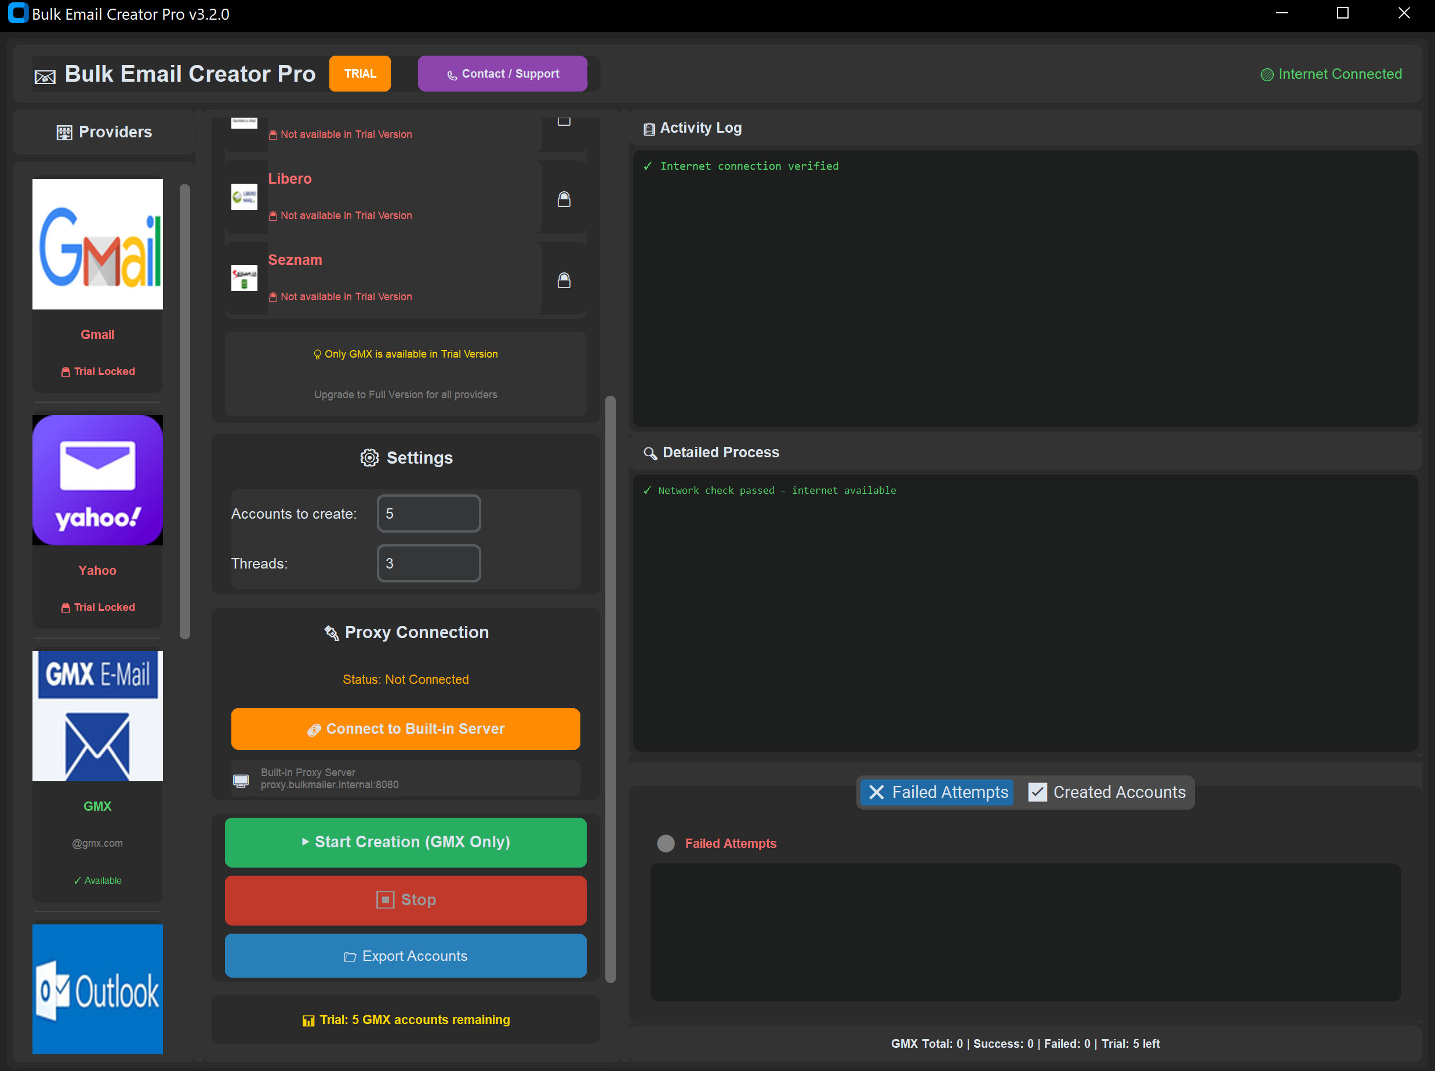Click the lock icon on the Libero row
Screen dimensions: 1435x1071
(564, 199)
